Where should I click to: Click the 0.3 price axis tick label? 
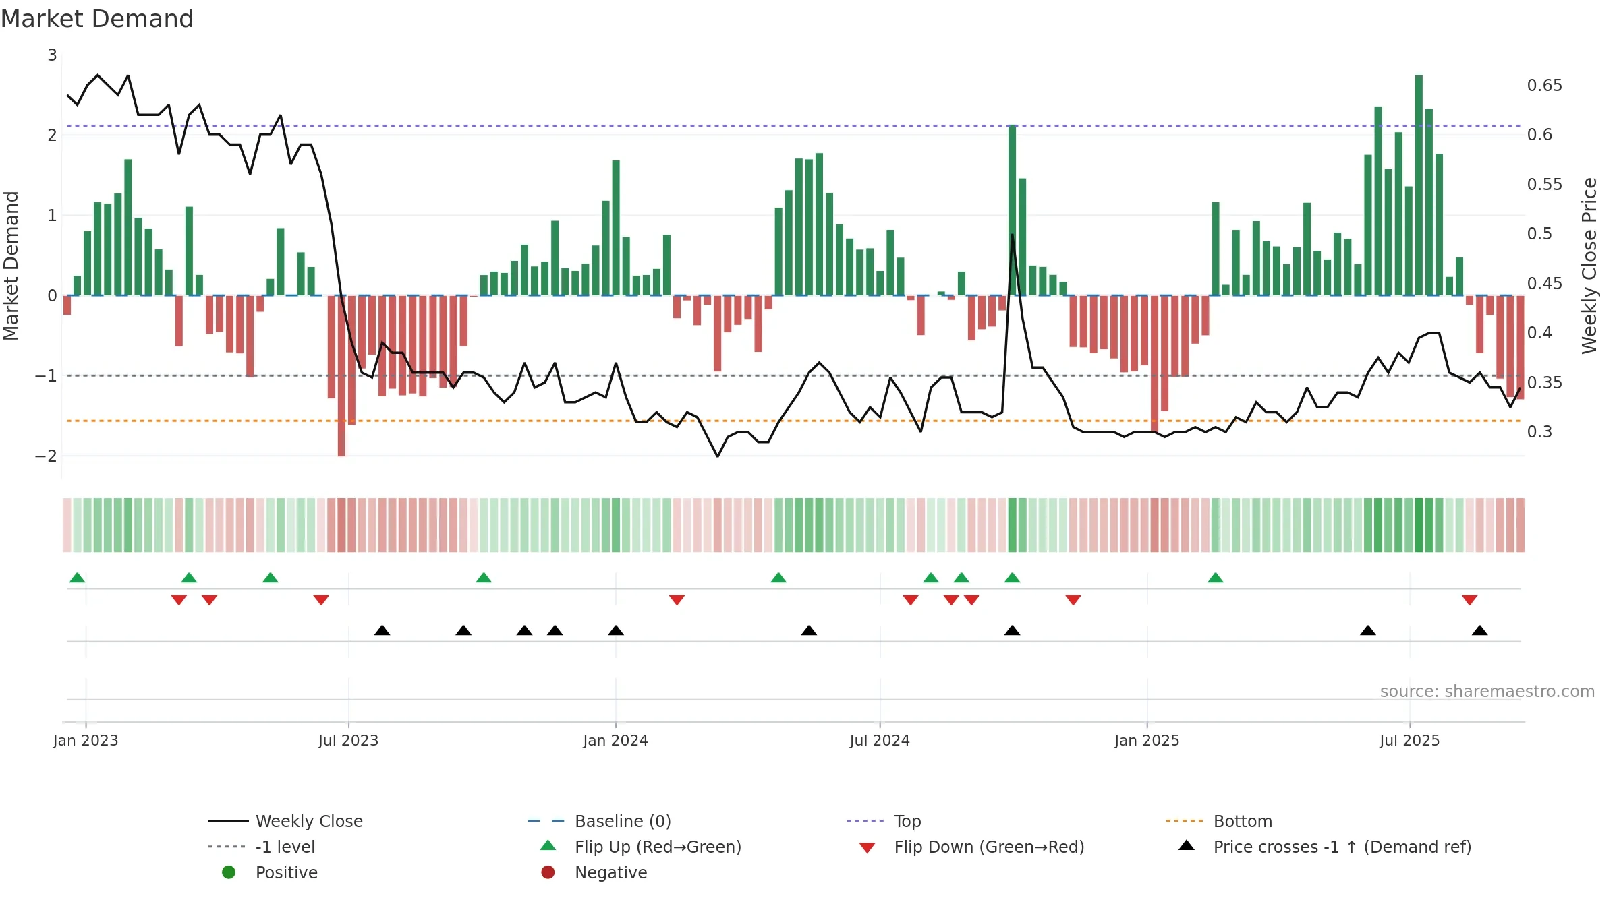click(1540, 432)
